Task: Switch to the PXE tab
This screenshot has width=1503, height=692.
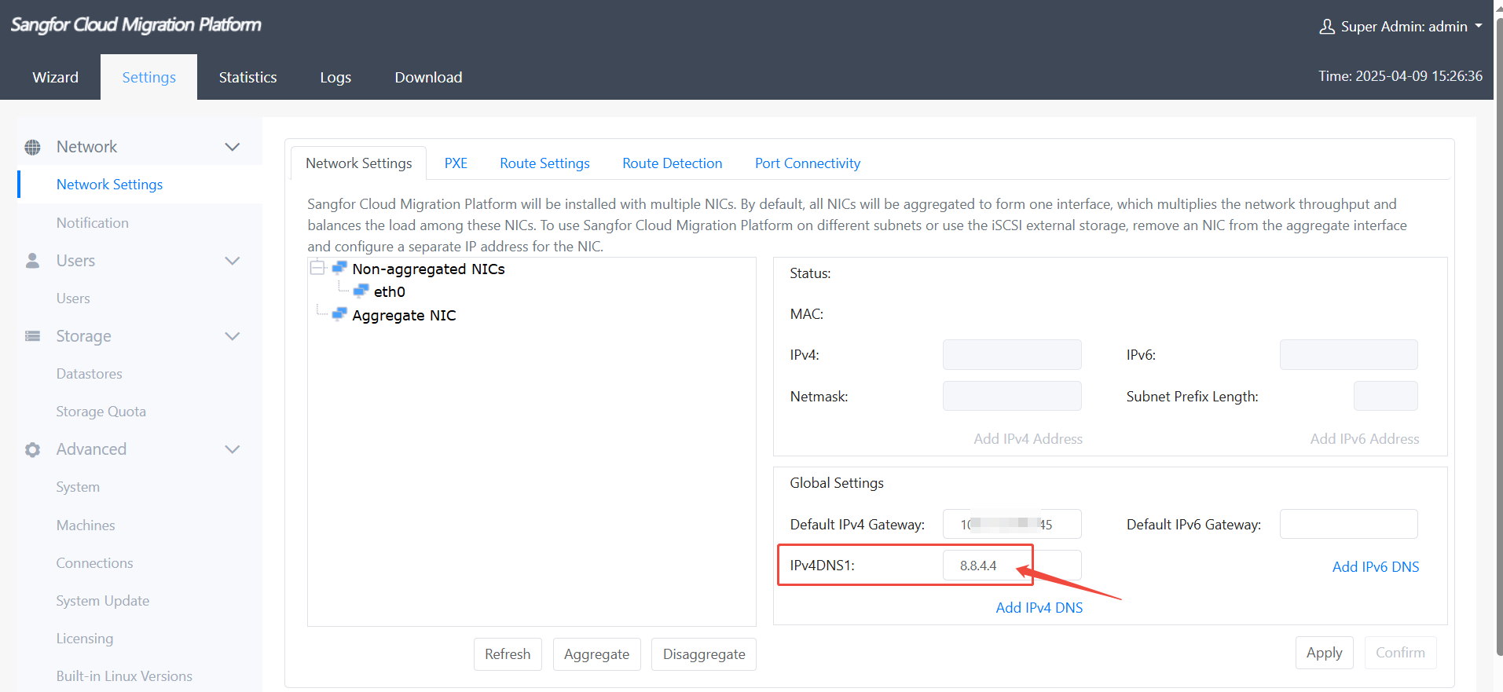Action: 456,163
